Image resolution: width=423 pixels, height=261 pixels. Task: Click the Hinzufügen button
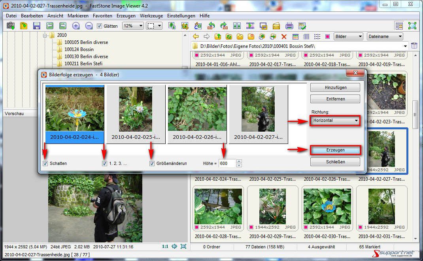[335, 87]
